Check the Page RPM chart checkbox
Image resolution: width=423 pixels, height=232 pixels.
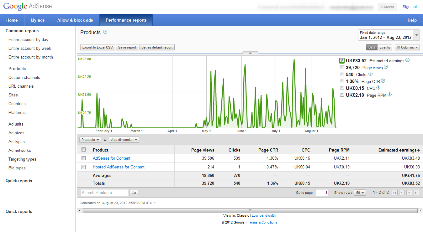pyautogui.click(x=342, y=95)
